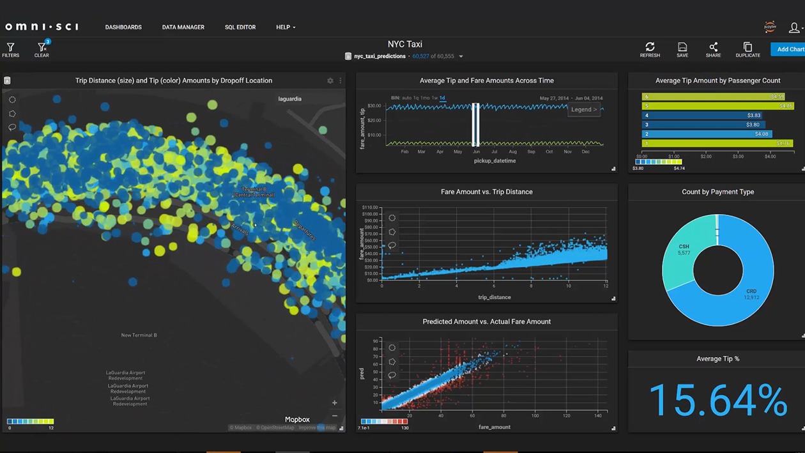Open the nyc_taxi_predictions data source dropdown arrow
Image resolution: width=805 pixels, height=453 pixels.
pyautogui.click(x=461, y=57)
